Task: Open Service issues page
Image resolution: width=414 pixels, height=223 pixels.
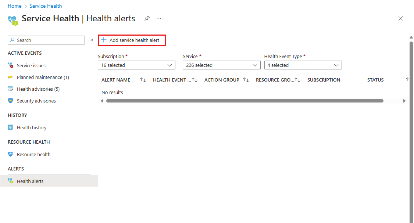Action: [x=31, y=65]
